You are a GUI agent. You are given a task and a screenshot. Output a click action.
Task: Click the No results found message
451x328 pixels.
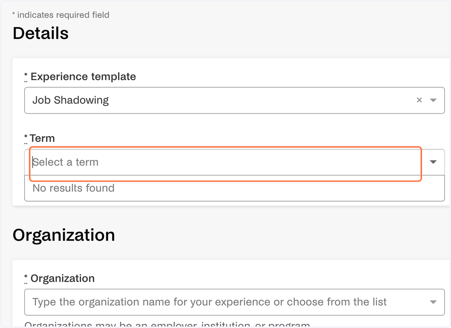[74, 188]
